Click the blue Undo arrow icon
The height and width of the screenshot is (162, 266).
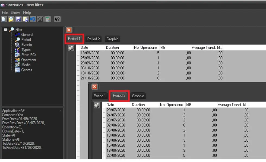[x=33, y=19]
